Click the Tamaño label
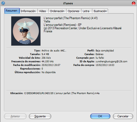 (x=35, y=54)
